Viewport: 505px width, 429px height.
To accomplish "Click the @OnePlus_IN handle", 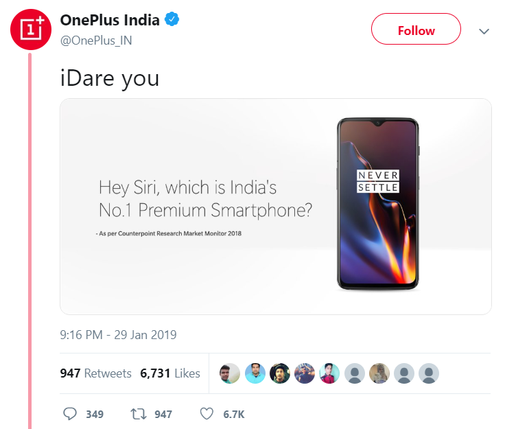I will (96, 40).
